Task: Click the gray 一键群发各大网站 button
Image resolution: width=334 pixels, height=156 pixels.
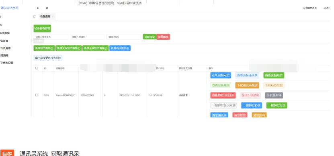Action: coord(223,105)
